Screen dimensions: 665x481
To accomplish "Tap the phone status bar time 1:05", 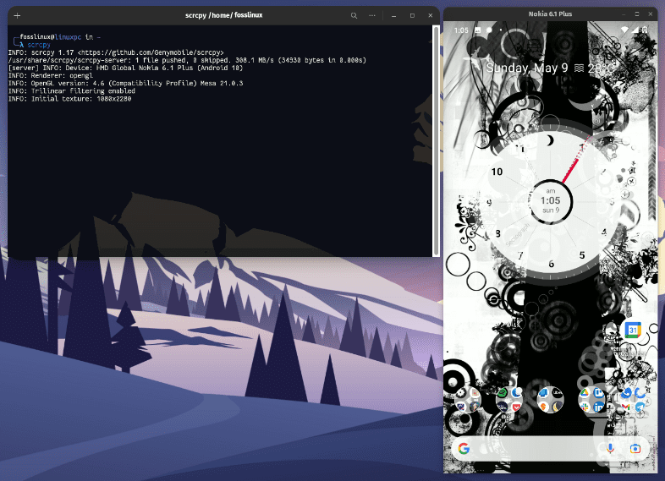I will coord(461,30).
